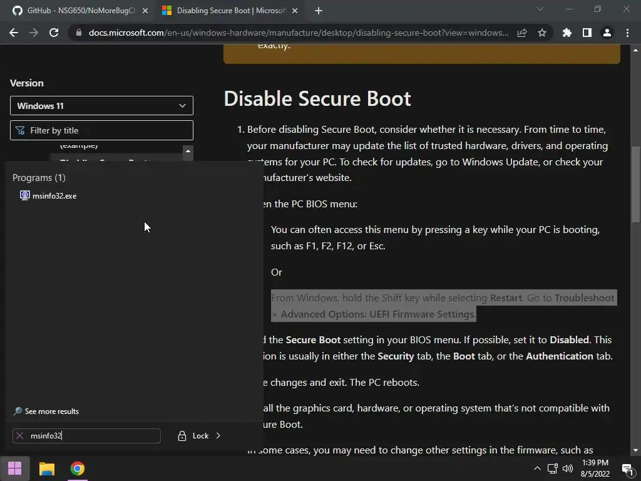The width and height of the screenshot is (641, 481).
Task: Open the Windows Start button
Action: click(x=15, y=468)
